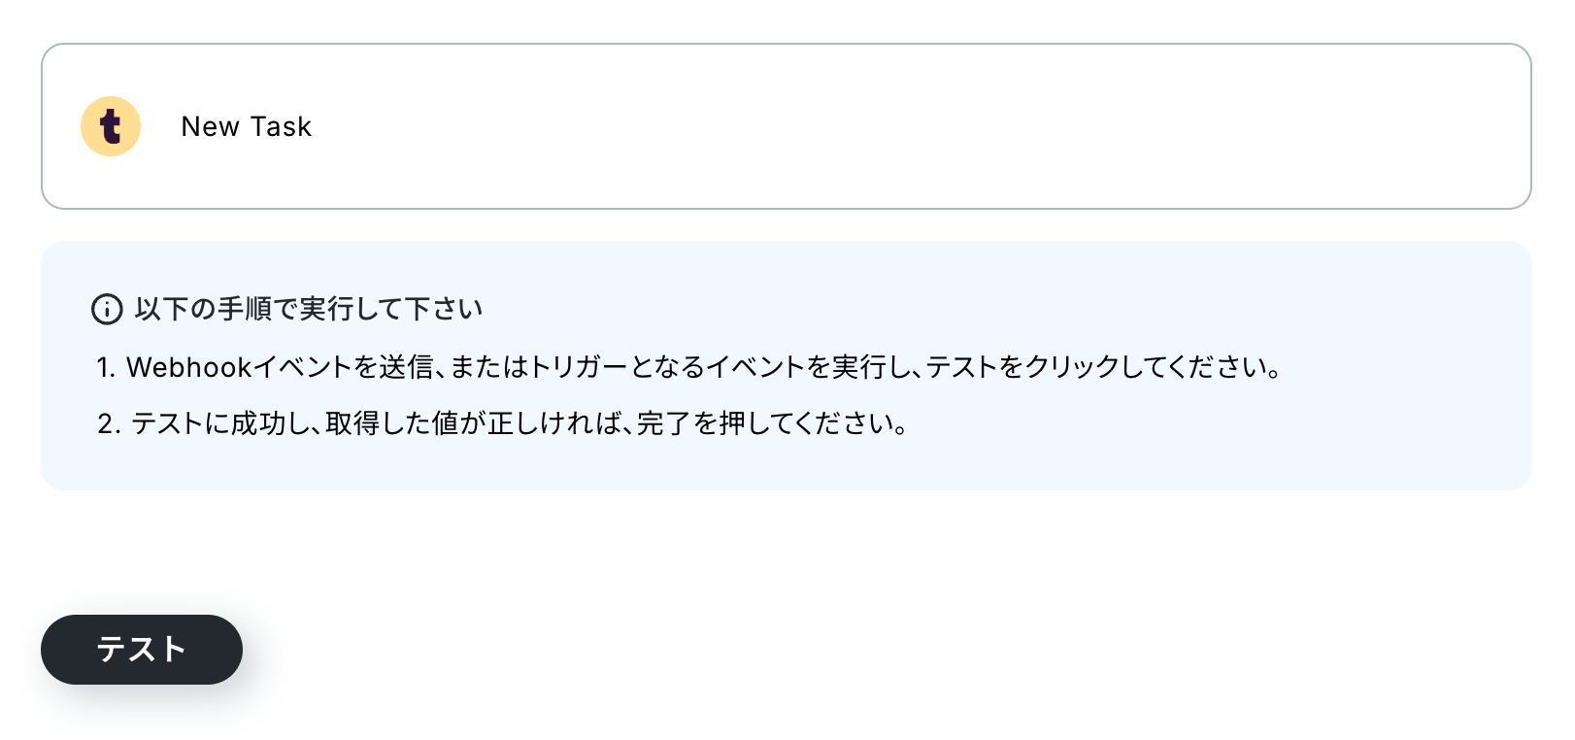Click the yellow circular "t" app icon
The image size is (1575, 740).
111,126
